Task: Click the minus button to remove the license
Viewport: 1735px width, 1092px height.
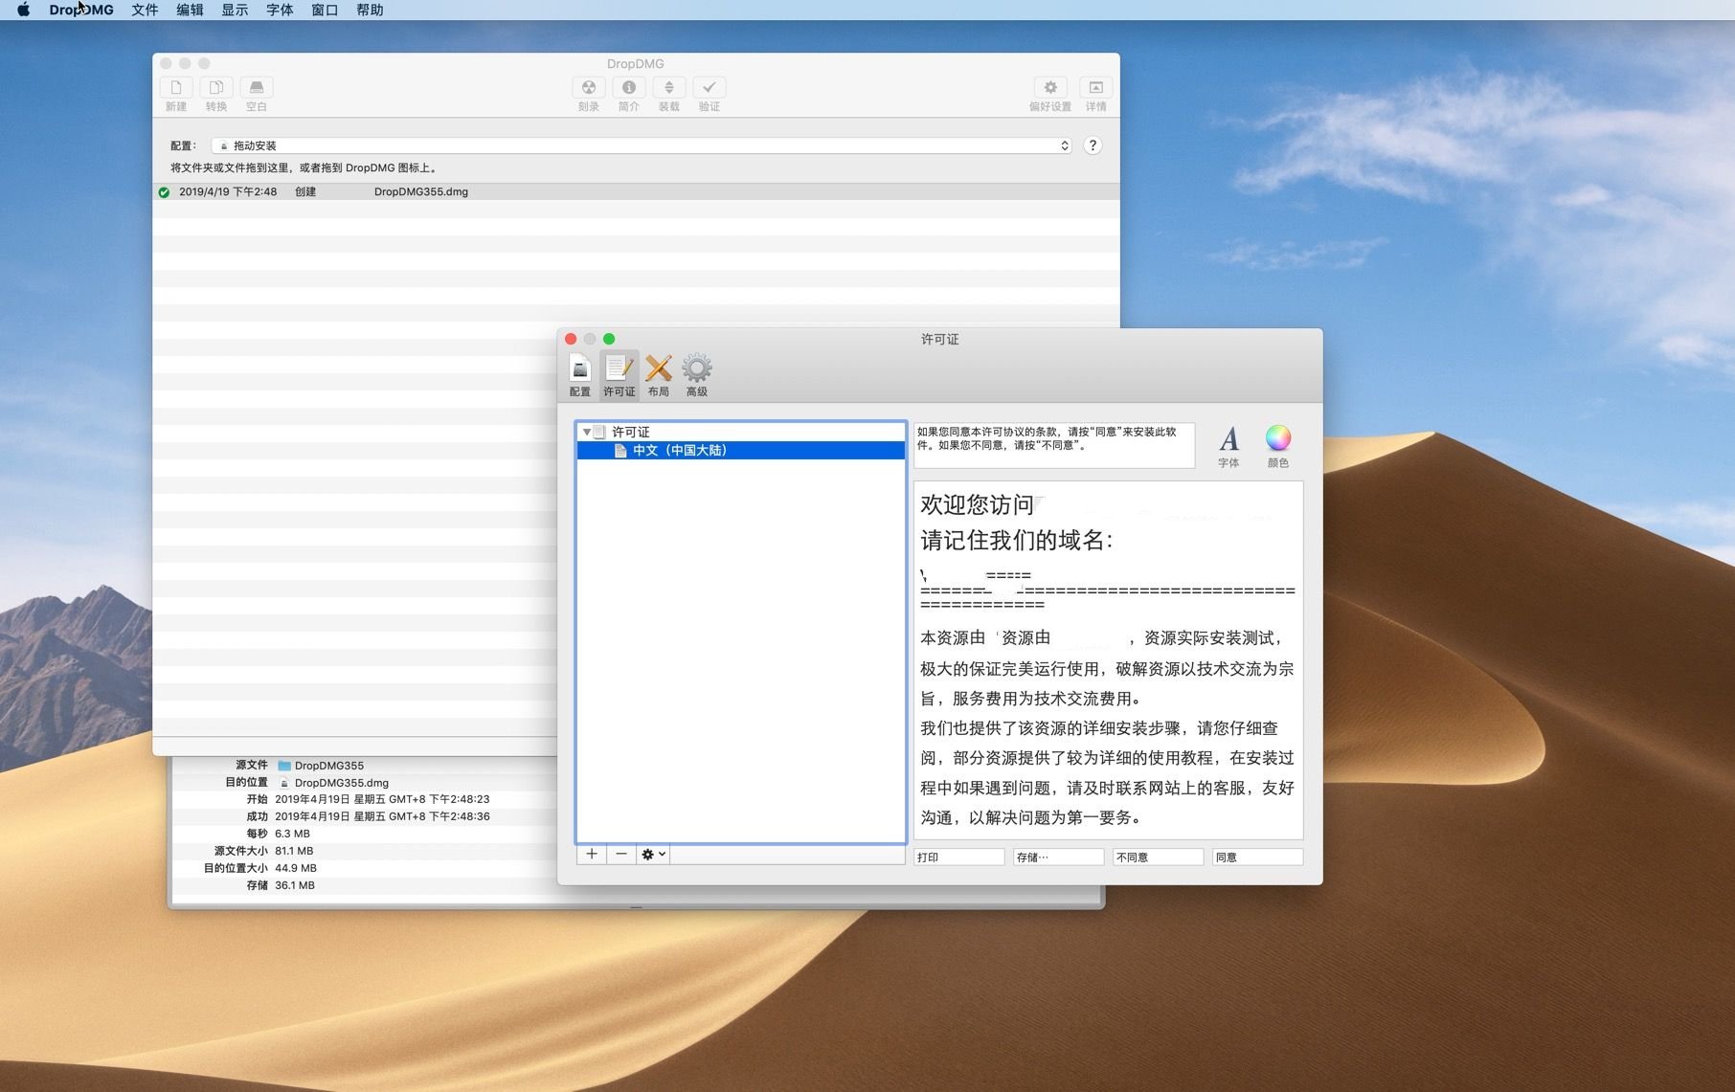Action: click(621, 854)
